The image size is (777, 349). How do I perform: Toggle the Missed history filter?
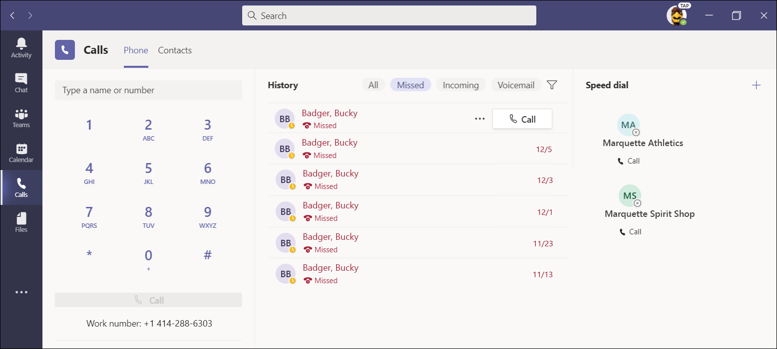coord(410,85)
